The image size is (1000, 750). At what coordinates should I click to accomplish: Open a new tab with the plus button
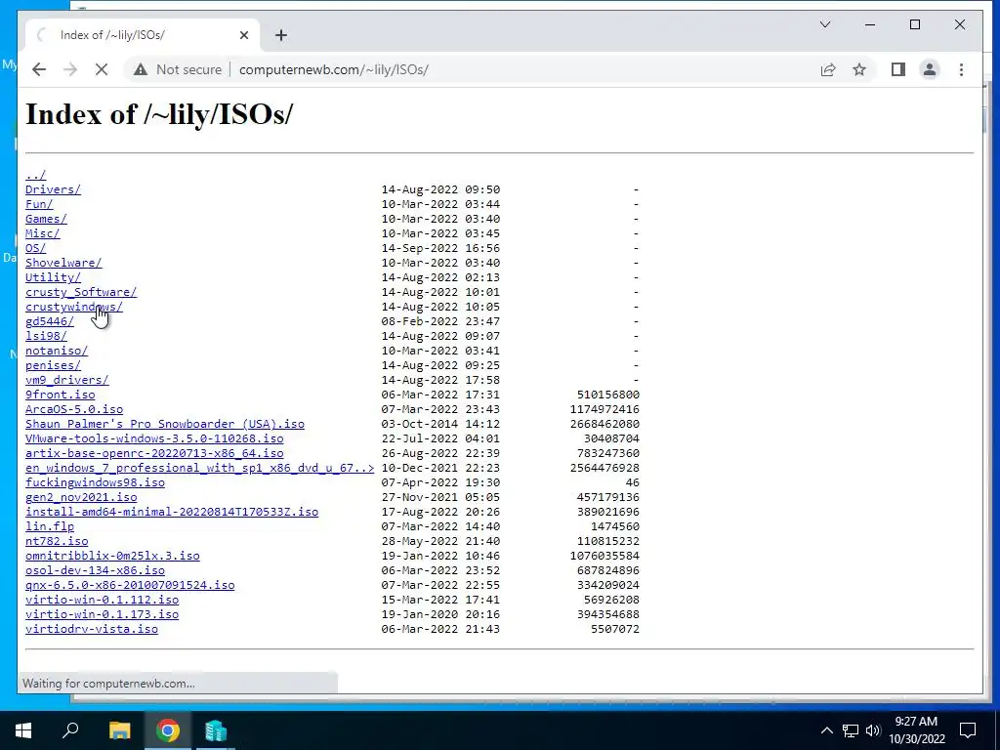tap(281, 35)
